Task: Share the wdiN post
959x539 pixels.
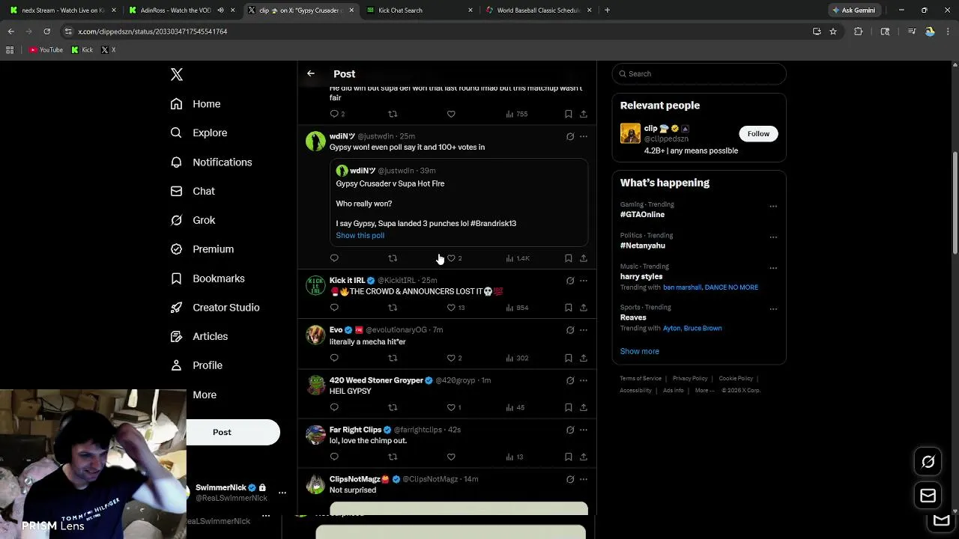Action: 584,258
